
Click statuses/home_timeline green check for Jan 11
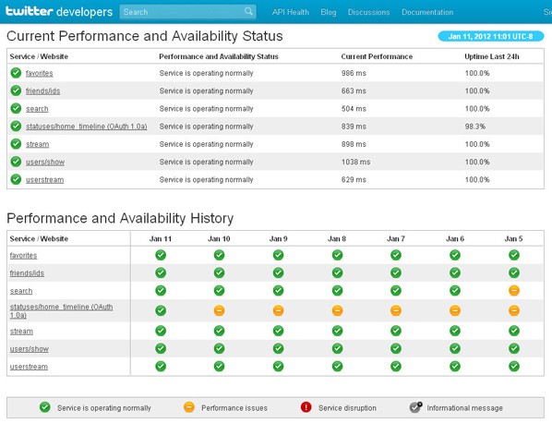161,310
